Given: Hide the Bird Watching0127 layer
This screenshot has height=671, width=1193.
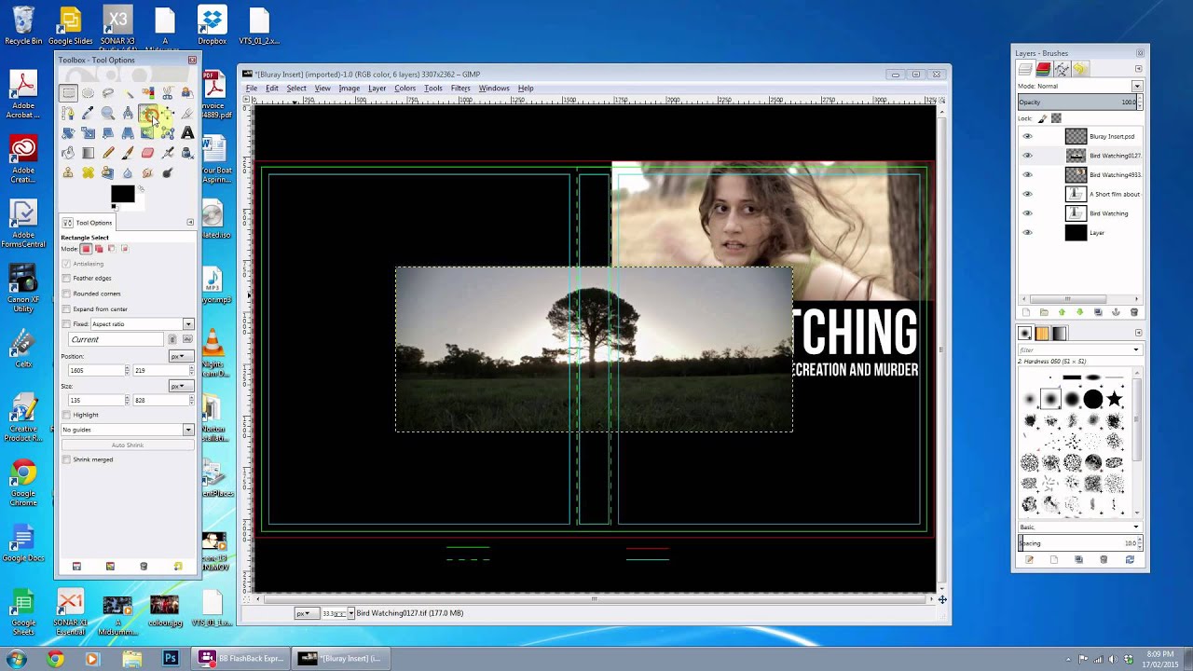Looking at the screenshot, I should point(1027,156).
